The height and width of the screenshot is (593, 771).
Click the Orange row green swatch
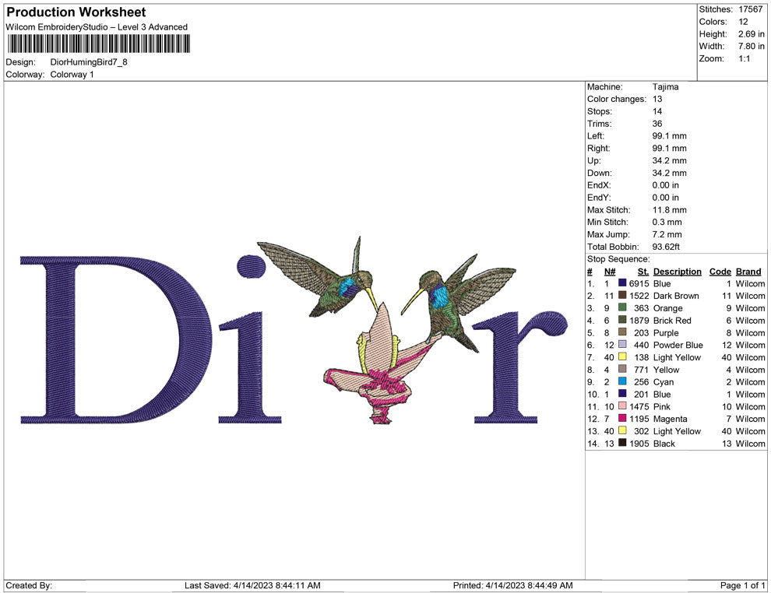622,307
